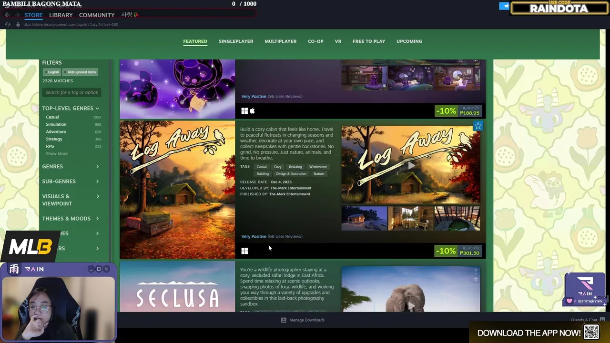Click the Design & Illustration tag
Image resolution: width=610 pixels, height=343 pixels.
(x=291, y=174)
